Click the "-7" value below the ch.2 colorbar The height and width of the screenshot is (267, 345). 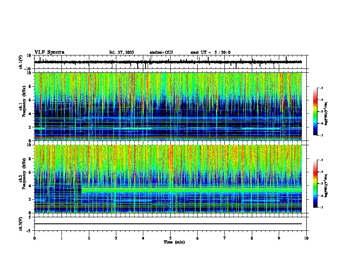(x=321, y=207)
